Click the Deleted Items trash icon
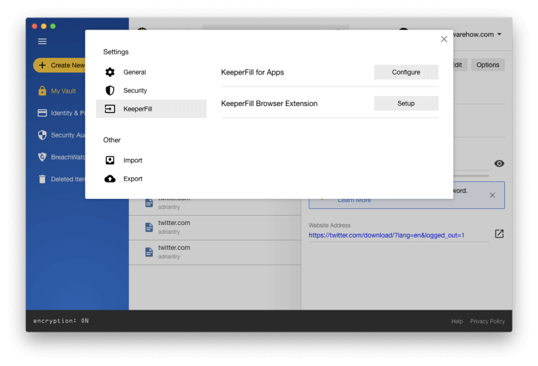Screen dimensions: 538x366 42,179
